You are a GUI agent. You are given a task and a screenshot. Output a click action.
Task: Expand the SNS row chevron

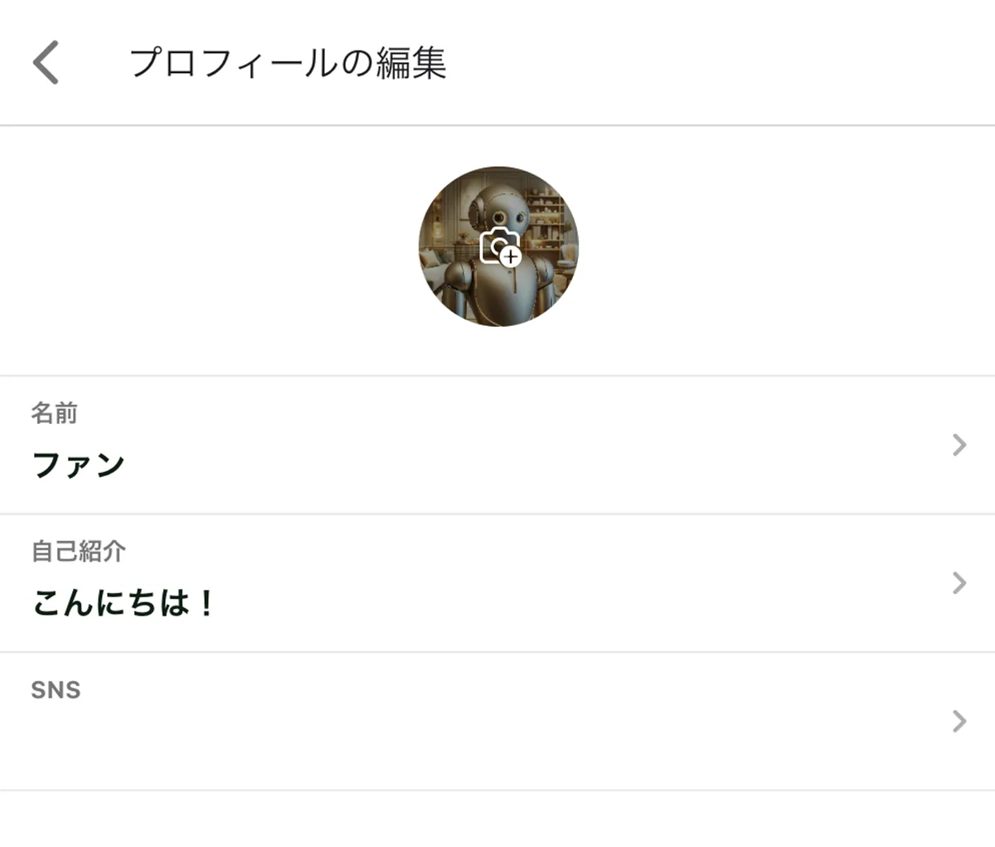(x=959, y=721)
